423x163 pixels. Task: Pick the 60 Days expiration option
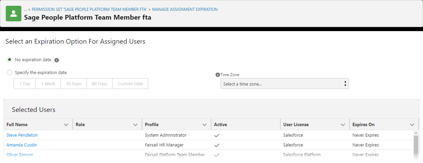99,84
